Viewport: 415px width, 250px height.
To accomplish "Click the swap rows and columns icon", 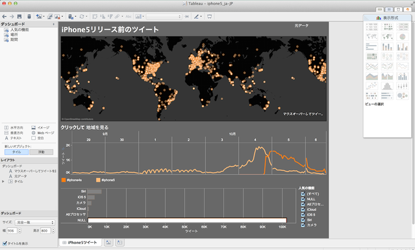I will (x=95, y=16).
